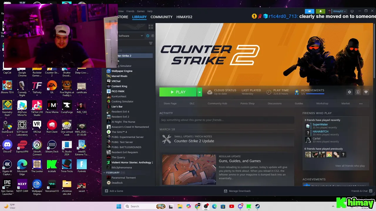Open friend HAHABITCH's profile

[x=320, y=132]
